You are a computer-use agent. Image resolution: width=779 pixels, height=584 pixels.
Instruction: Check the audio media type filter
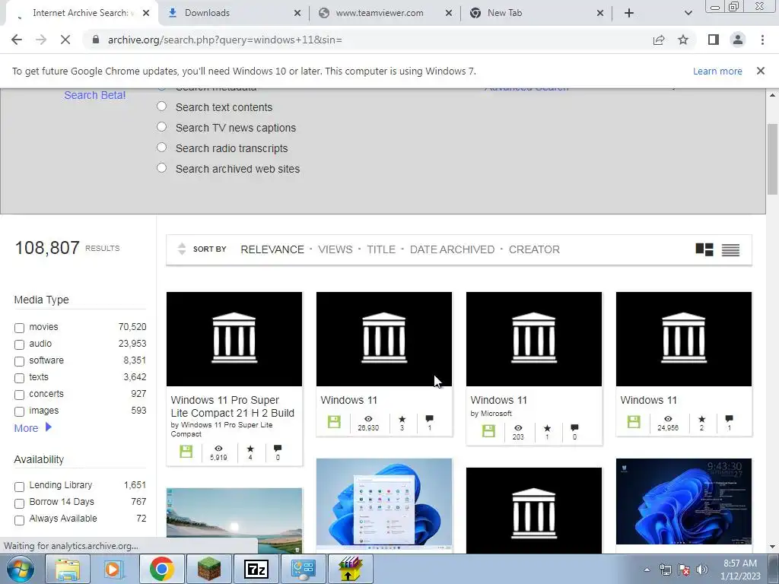(19, 344)
